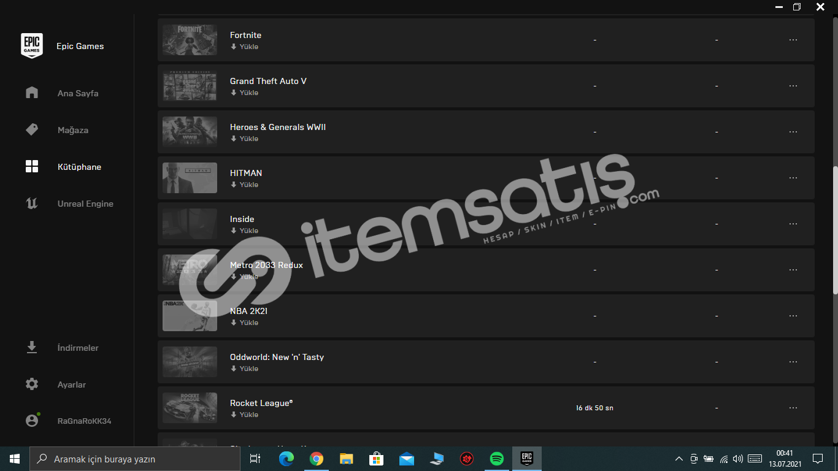Open the RaGnaRoKK34 account entry

coord(85,421)
